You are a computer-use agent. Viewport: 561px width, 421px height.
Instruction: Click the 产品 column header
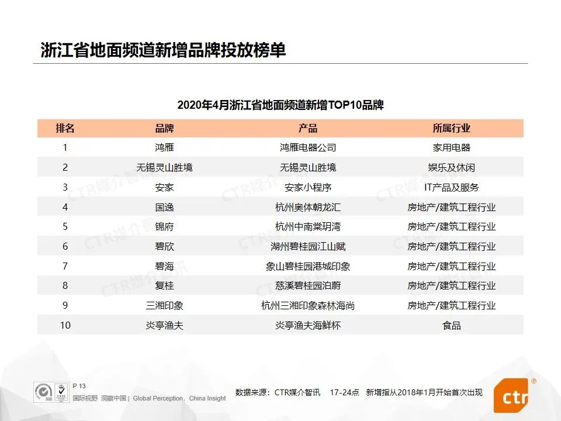[x=307, y=129]
